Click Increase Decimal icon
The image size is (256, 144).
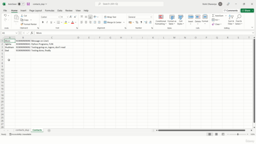(146, 22)
